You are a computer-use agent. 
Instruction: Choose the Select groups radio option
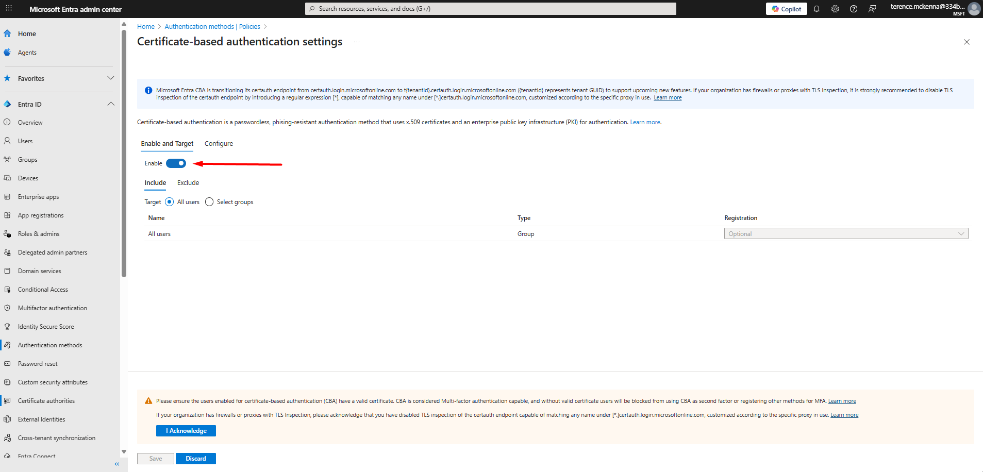pyautogui.click(x=209, y=202)
